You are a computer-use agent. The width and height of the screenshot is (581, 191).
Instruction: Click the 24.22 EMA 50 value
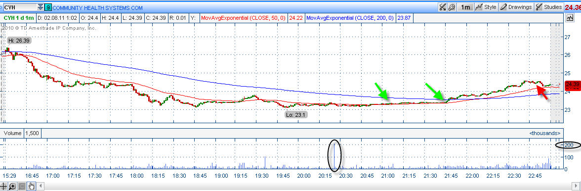tap(295, 17)
